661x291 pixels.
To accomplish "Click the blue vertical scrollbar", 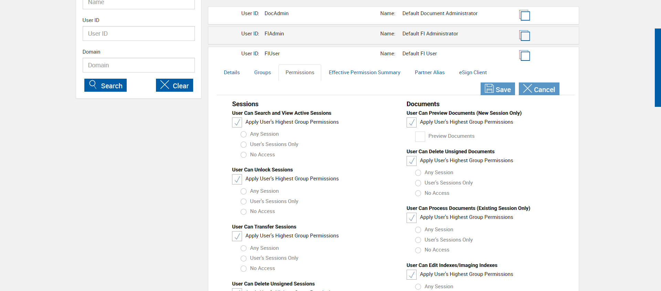I will point(658,68).
